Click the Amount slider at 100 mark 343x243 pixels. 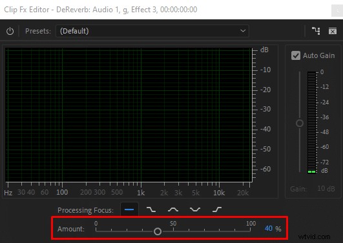point(250,229)
